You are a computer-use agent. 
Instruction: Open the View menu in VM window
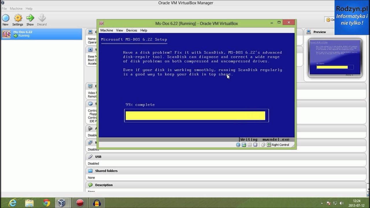coord(120,30)
